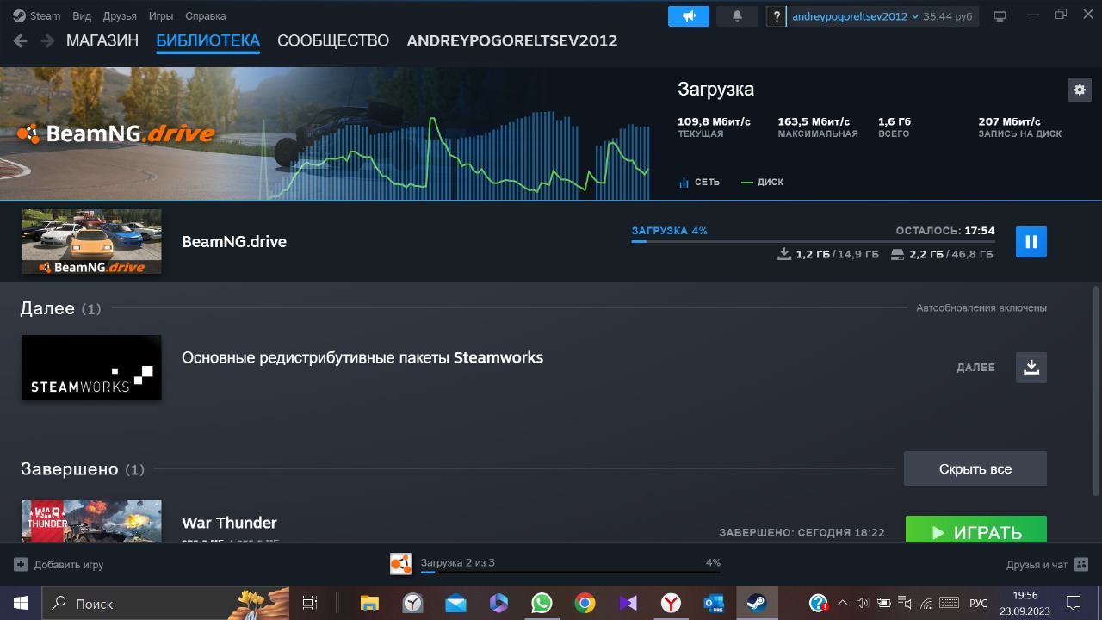Open the Windows Start menu
Image resolution: width=1102 pixels, height=620 pixels.
20,603
